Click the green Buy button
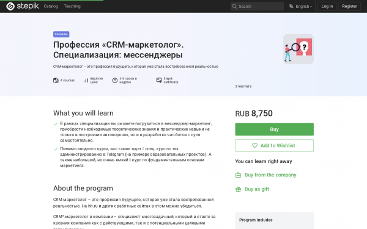This screenshot has height=229, width=367. coord(274,129)
